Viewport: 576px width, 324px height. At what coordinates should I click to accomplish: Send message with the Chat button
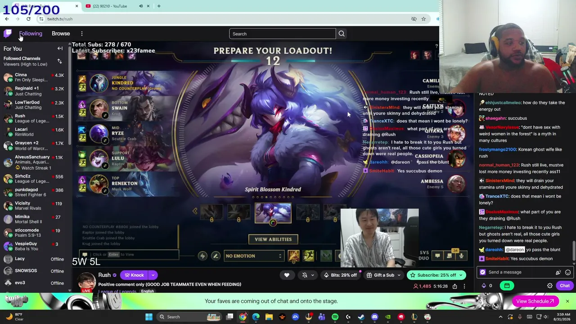(x=565, y=286)
